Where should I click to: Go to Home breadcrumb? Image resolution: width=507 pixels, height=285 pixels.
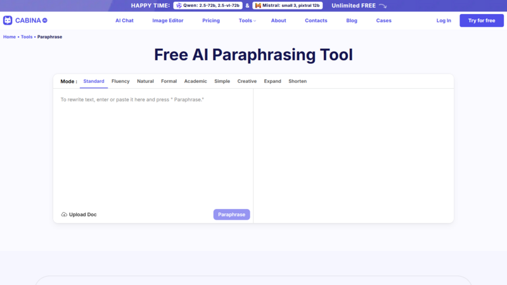click(x=10, y=37)
